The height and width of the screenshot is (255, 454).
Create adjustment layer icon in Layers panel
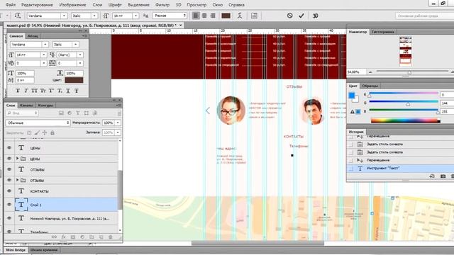click(x=82, y=237)
